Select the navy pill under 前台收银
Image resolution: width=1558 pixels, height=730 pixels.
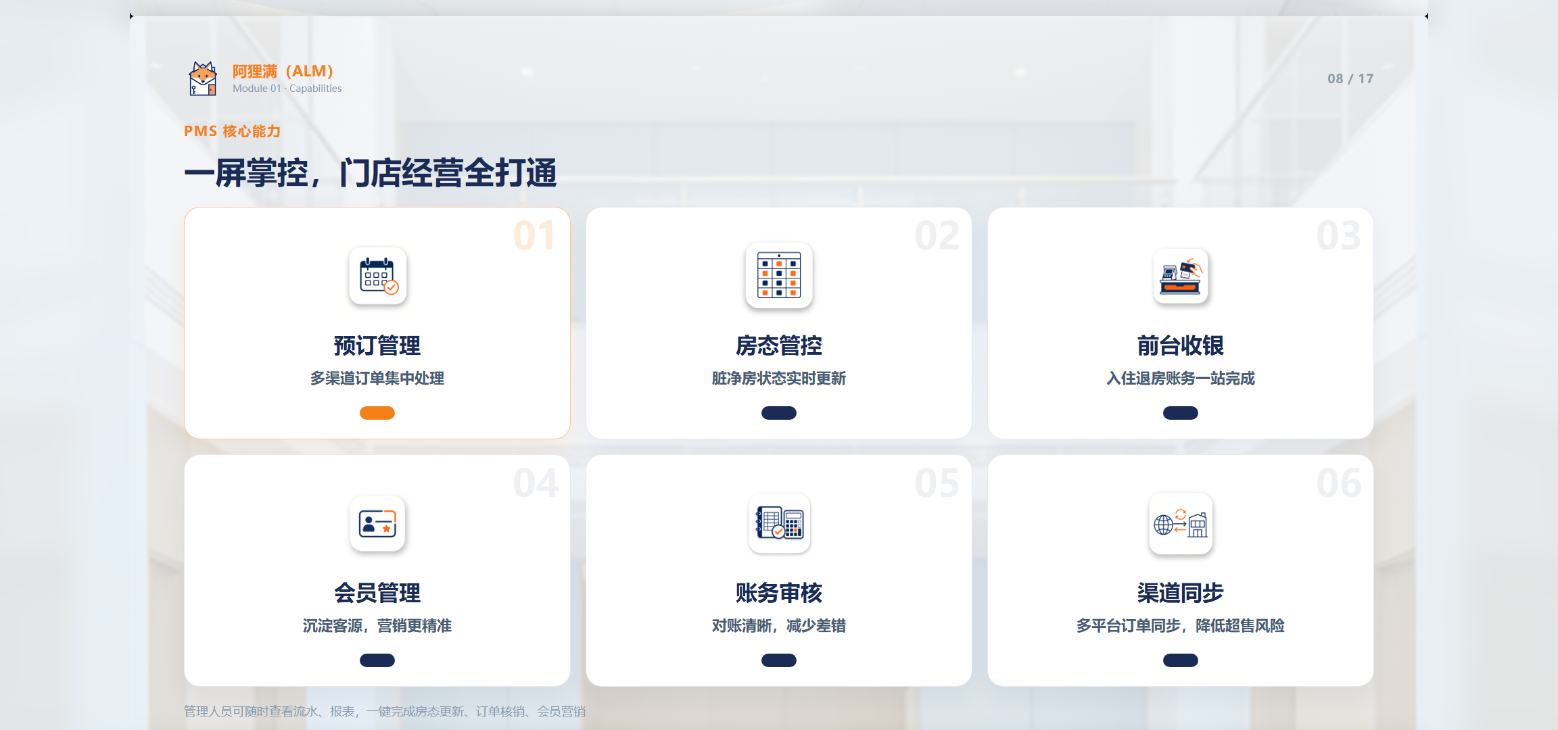(x=1181, y=413)
